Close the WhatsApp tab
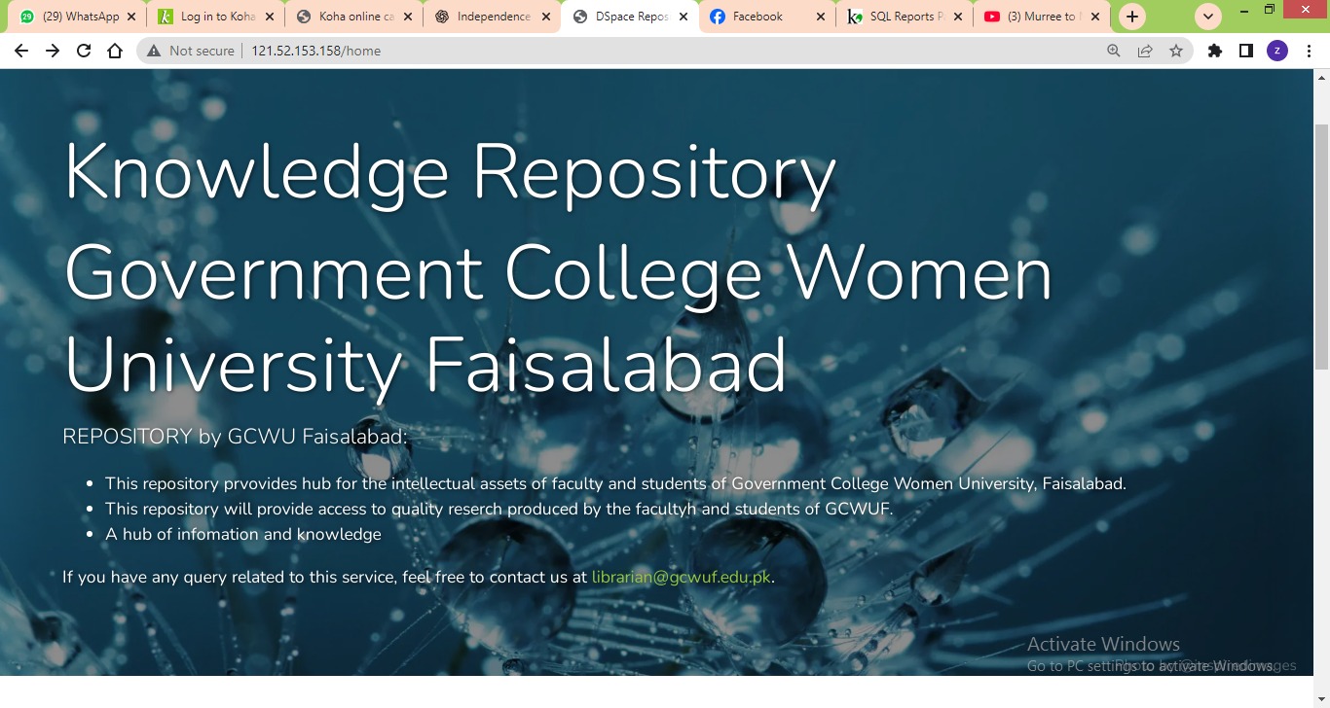Screen dimensions: 1330x708 131,17
